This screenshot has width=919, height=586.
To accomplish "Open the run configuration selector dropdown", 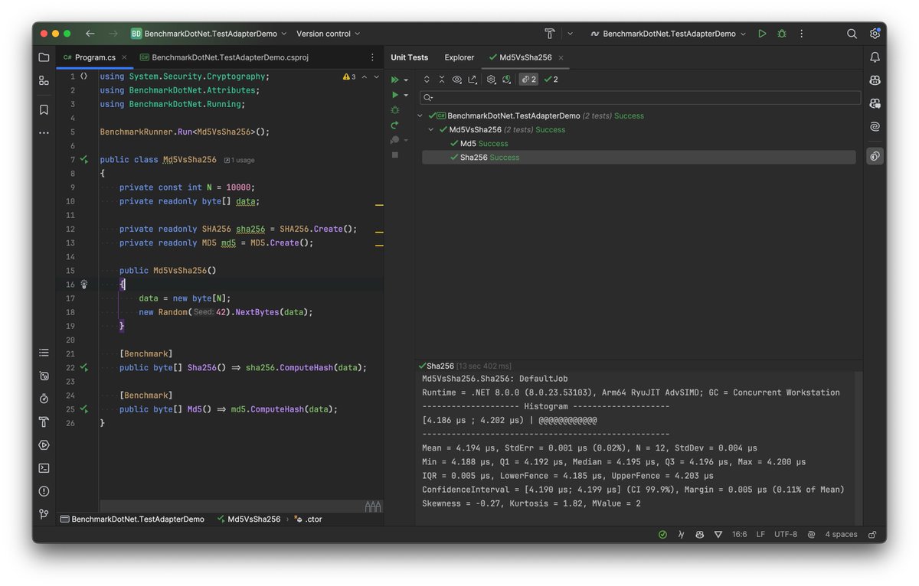I will [668, 34].
